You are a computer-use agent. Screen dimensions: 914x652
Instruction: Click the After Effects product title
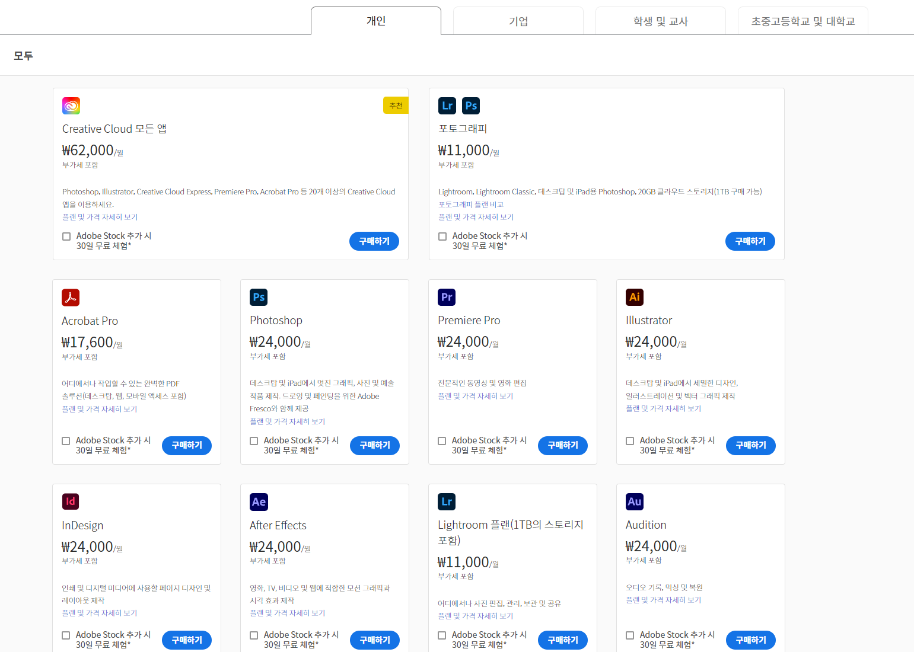pyautogui.click(x=278, y=526)
